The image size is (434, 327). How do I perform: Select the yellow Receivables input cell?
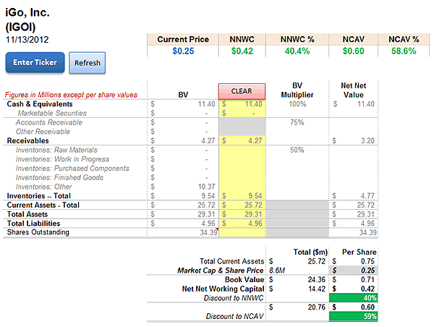pos(242,141)
